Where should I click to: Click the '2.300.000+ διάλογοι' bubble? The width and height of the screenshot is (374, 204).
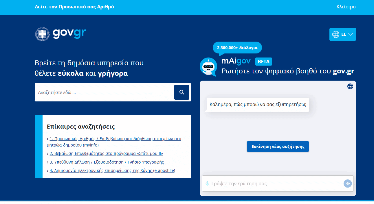tap(237, 47)
